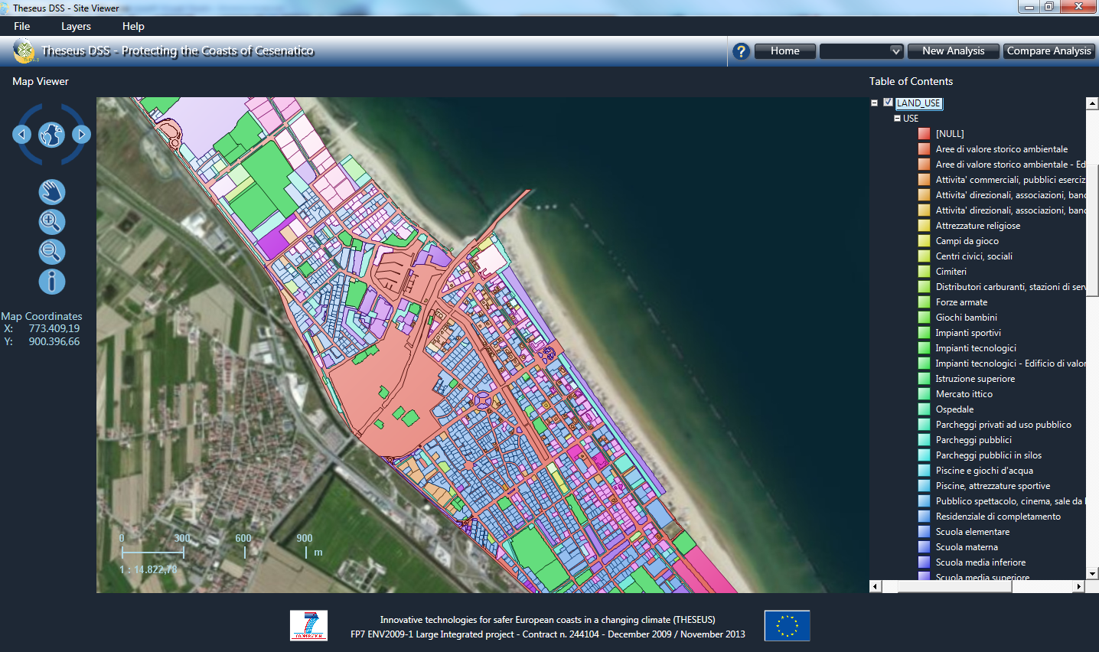Click the globe full extent icon
Screen dimensions: 1099x652
pyautogui.click(x=51, y=135)
